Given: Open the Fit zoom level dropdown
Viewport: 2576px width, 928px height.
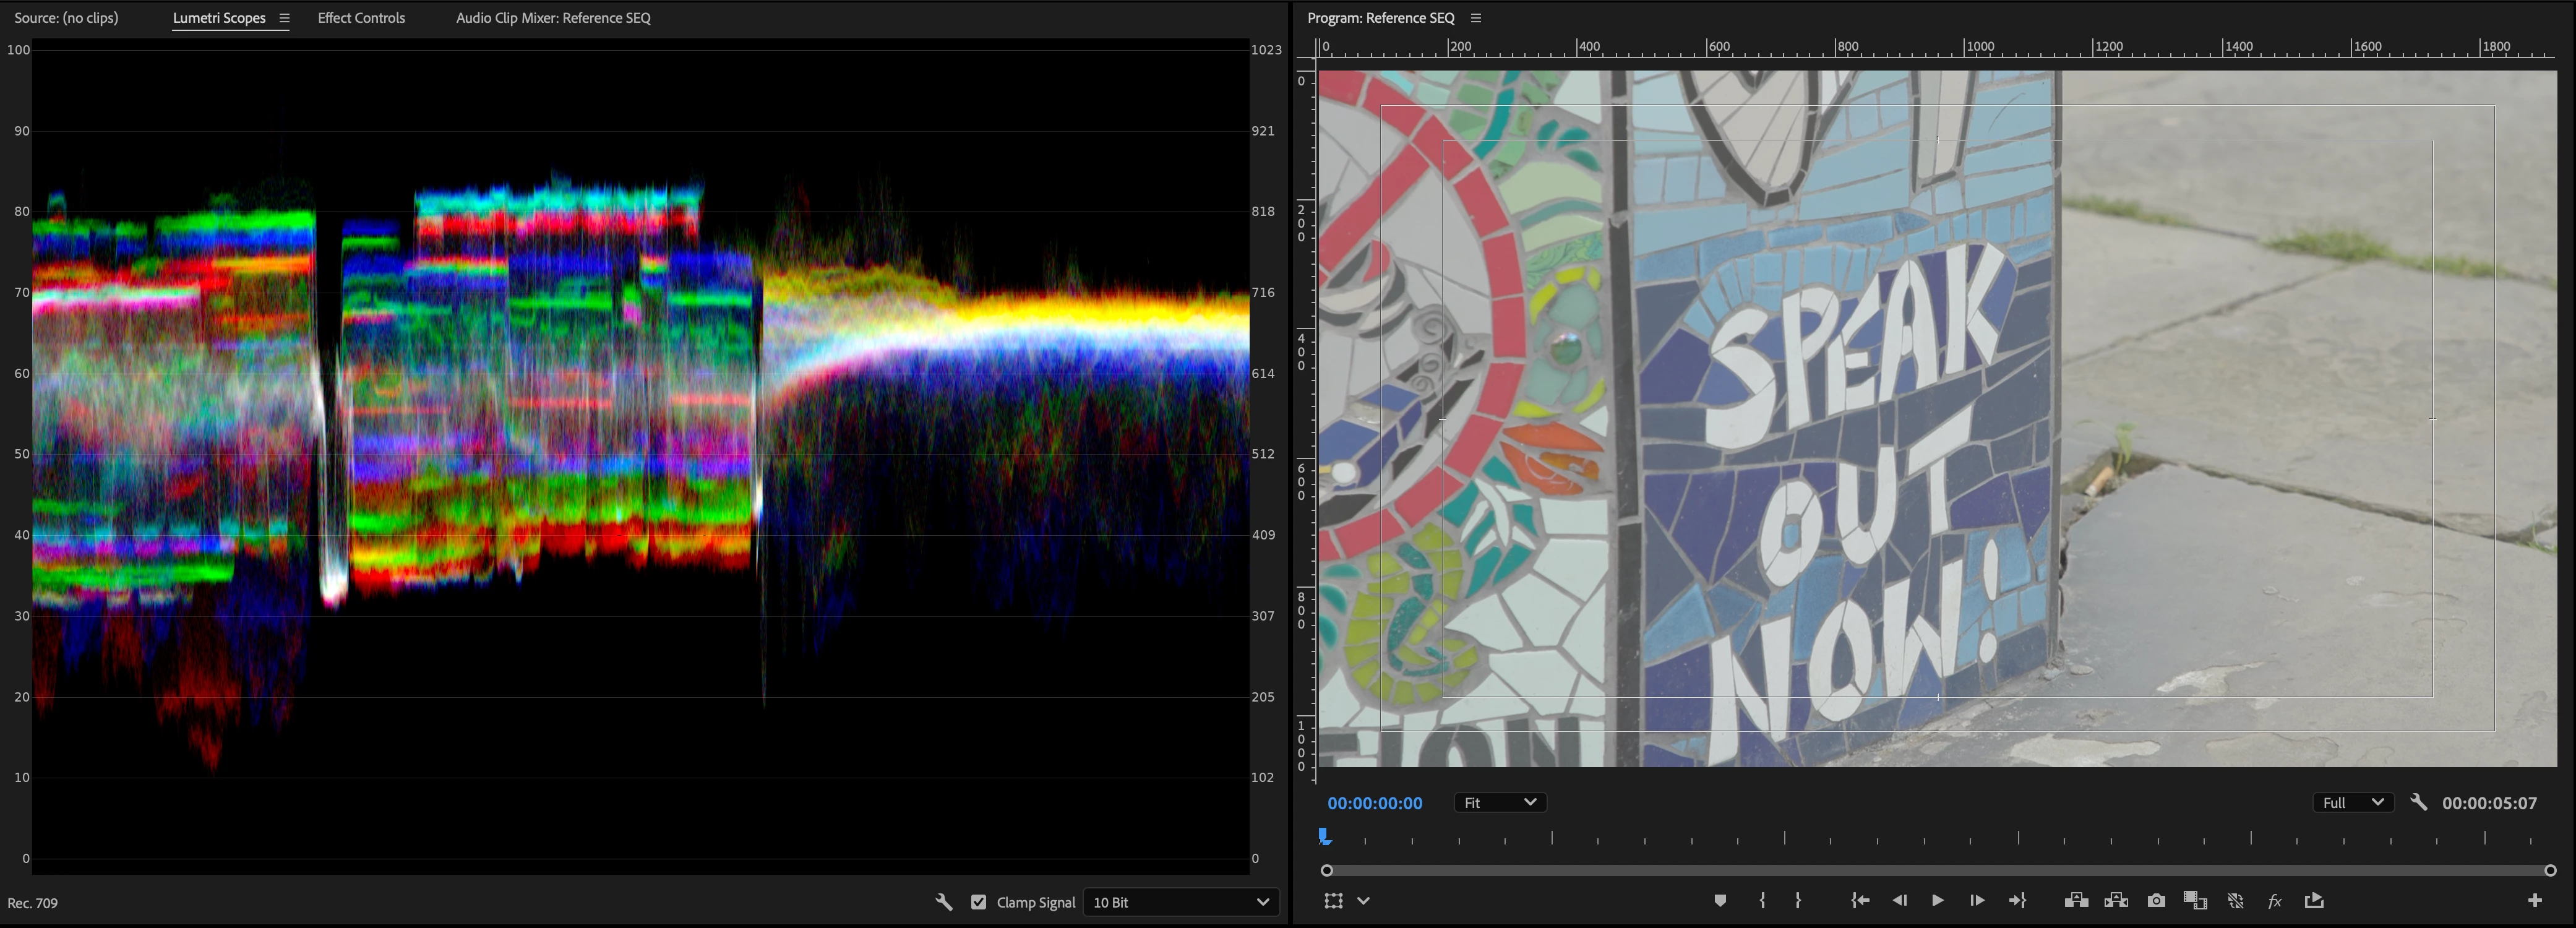Looking at the screenshot, I should click(x=1499, y=803).
